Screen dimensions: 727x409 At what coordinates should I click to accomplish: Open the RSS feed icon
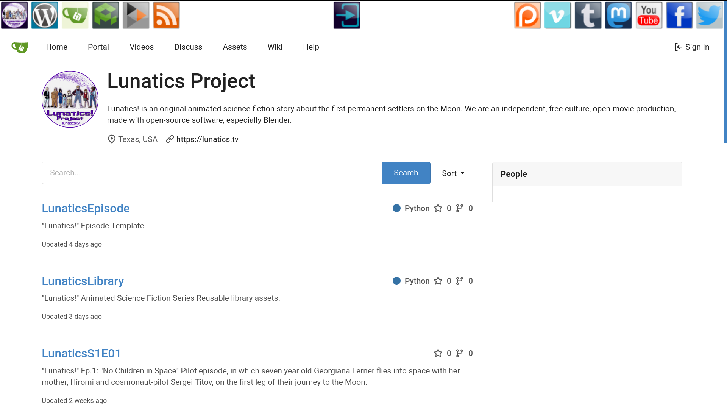tap(166, 16)
